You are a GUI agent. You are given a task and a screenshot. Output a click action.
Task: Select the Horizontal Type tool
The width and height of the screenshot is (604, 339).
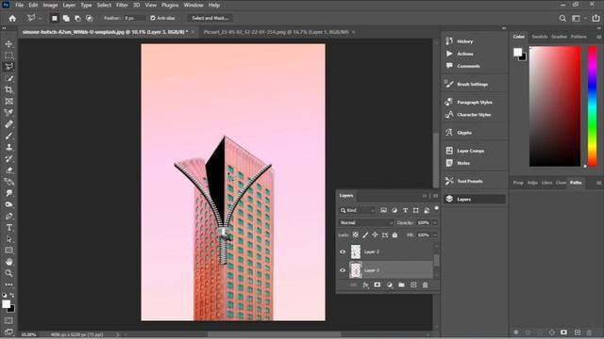8,228
